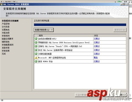Open 已通过 link for 计算机域控制器
132x102 pixels.
[x=97, y=54]
